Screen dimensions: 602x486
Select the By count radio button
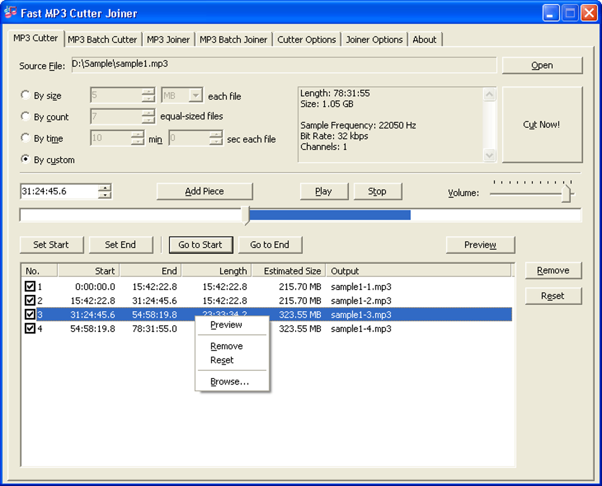coord(25,116)
